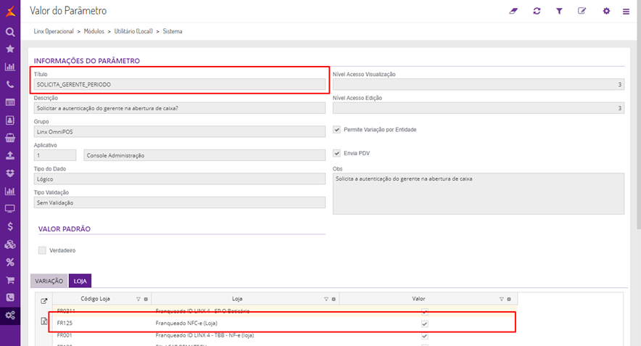Viewport: 641px width, 346px height.
Task: Switch to the VARIAÇÃO tab
Action: pos(49,280)
